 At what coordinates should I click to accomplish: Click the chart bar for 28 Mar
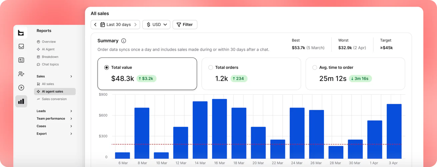(336, 152)
